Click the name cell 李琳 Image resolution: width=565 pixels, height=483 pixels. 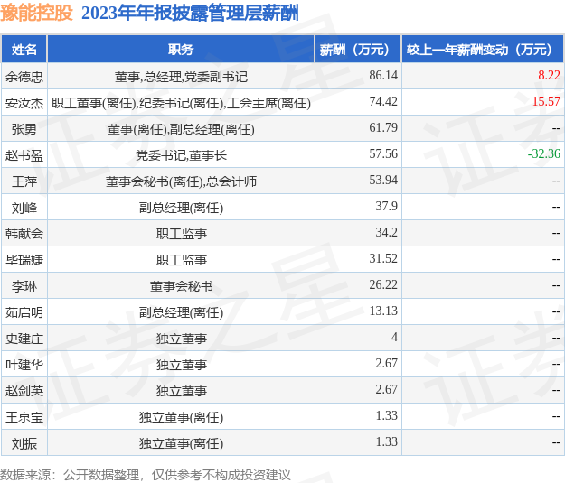[x=24, y=286]
